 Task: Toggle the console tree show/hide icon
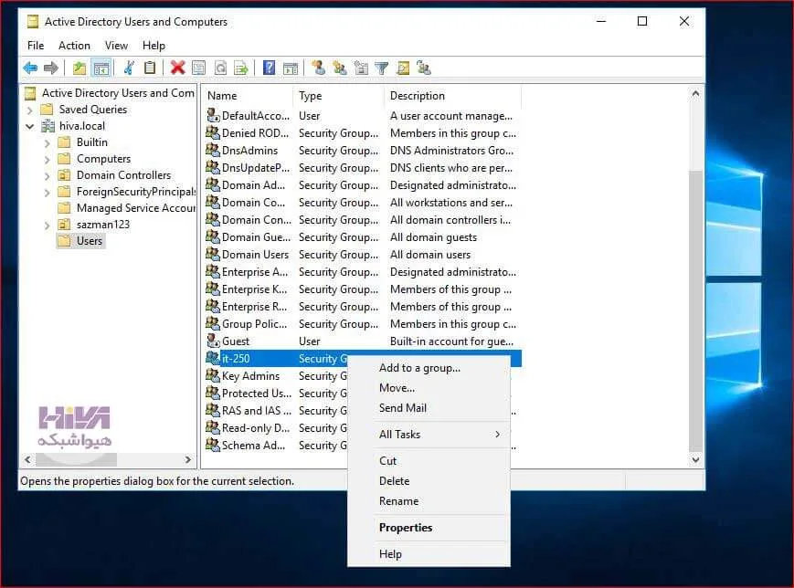click(101, 68)
